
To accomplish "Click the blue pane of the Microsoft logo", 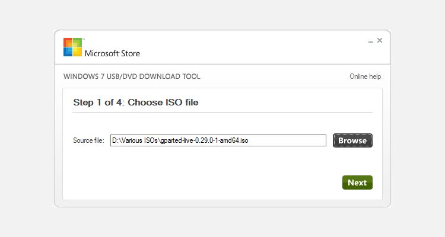I will click(68, 52).
